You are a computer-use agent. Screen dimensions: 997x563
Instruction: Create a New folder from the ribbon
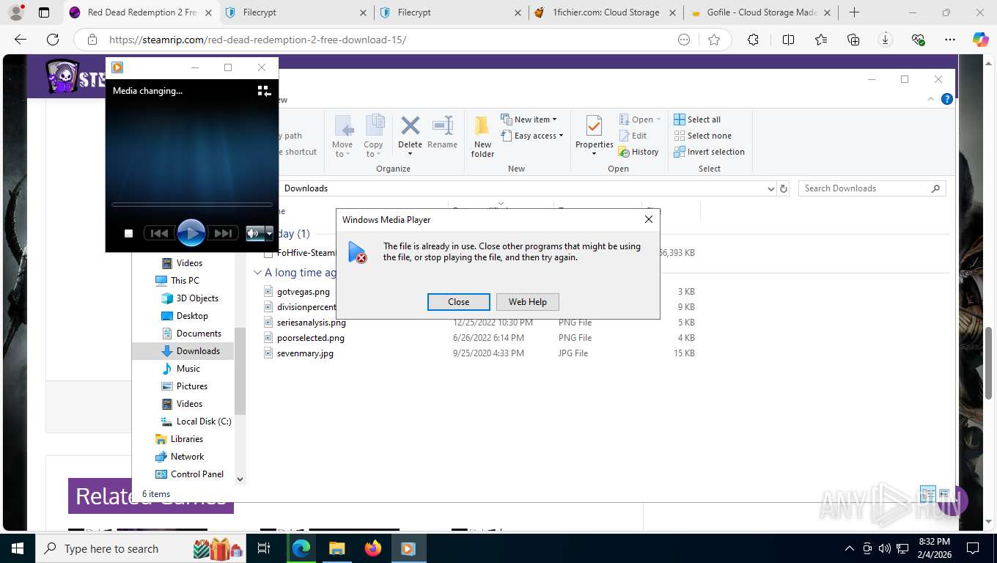click(x=482, y=137)
